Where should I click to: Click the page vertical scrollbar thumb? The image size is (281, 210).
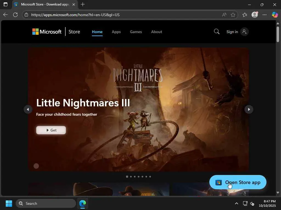[x=278, y=34]
